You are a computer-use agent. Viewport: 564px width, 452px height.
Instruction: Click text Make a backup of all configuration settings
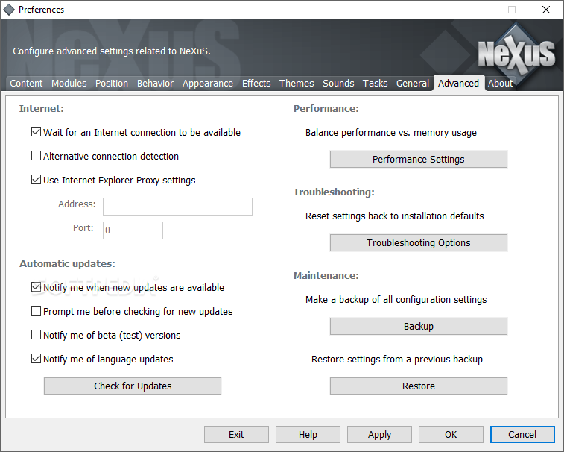point(396,300)
